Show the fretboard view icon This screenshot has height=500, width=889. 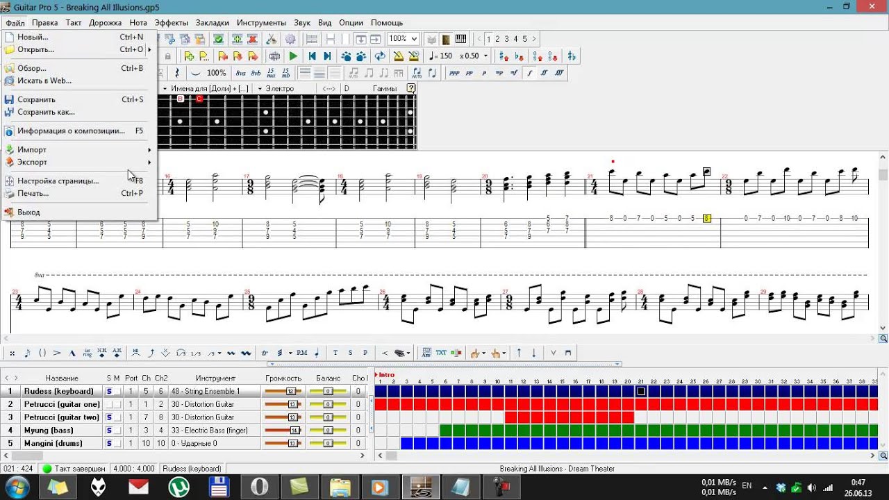pyautogui.click(x=445, y=39)
